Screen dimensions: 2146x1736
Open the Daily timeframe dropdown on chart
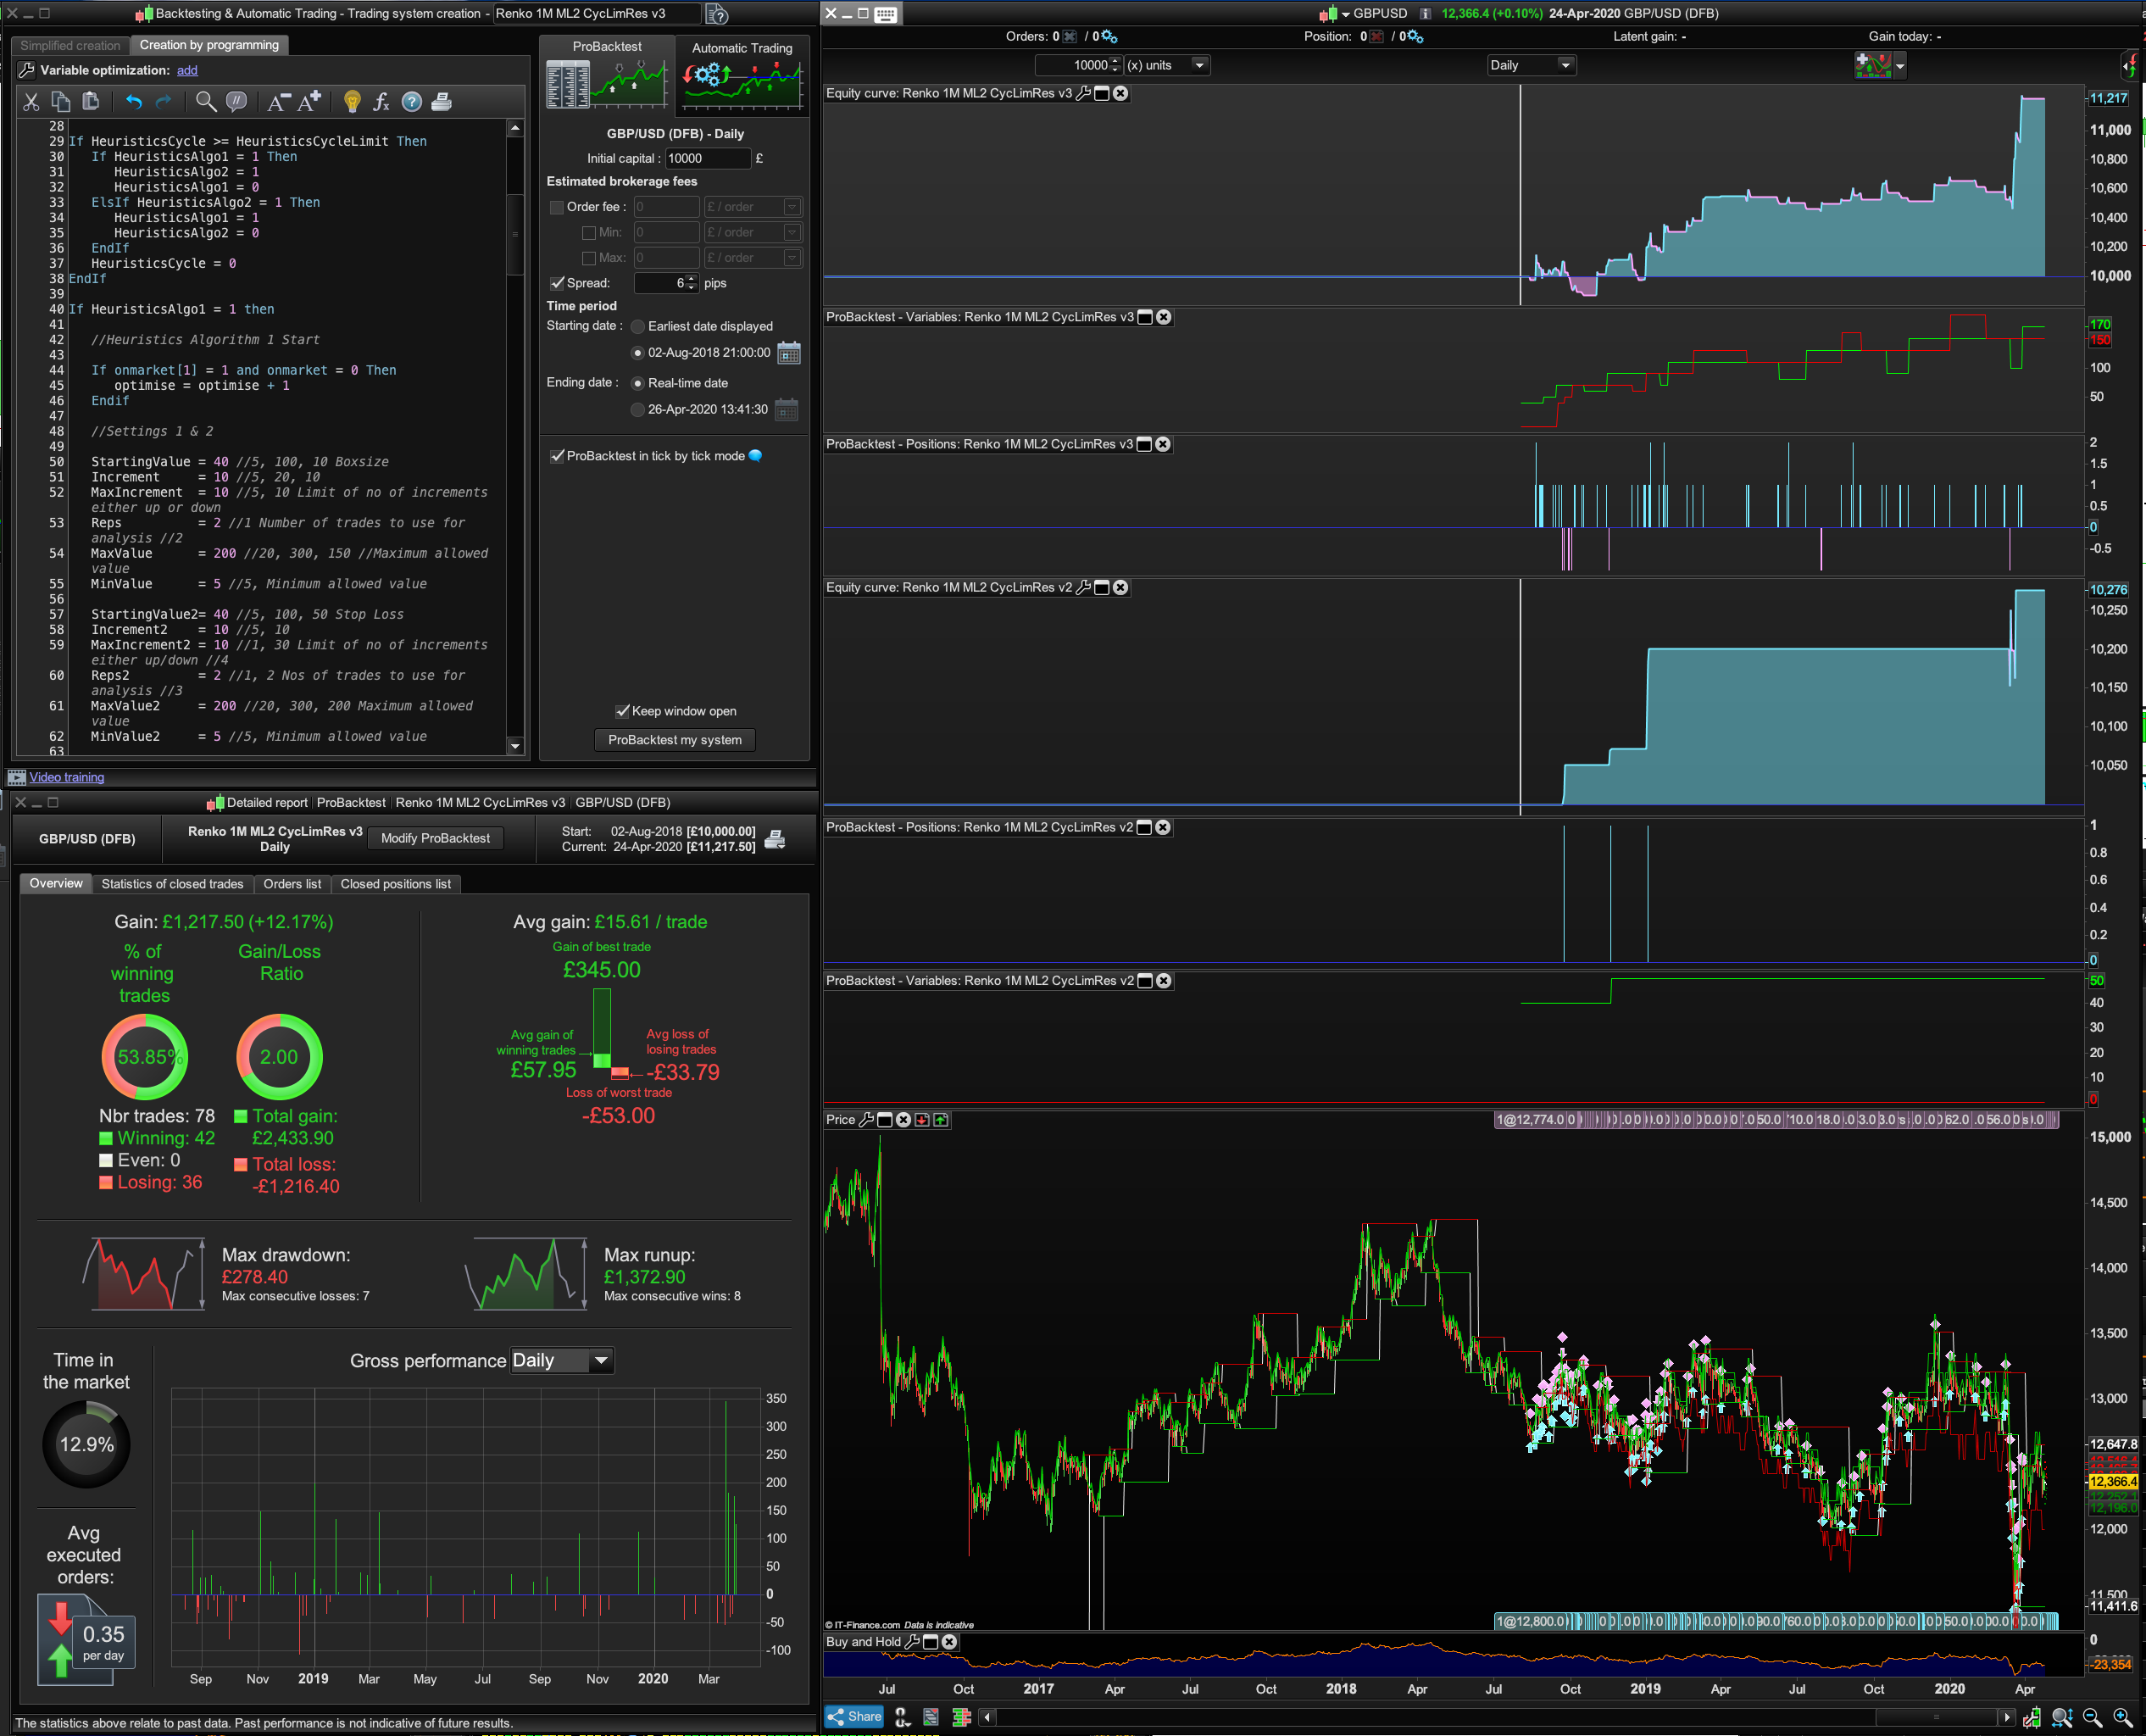pos(1531,65)
